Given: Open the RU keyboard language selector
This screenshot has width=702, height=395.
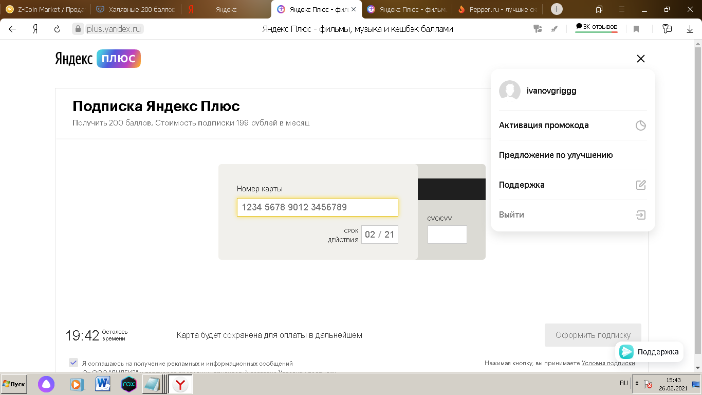Looking at the screenshot, I should click(x=624, y=384).
